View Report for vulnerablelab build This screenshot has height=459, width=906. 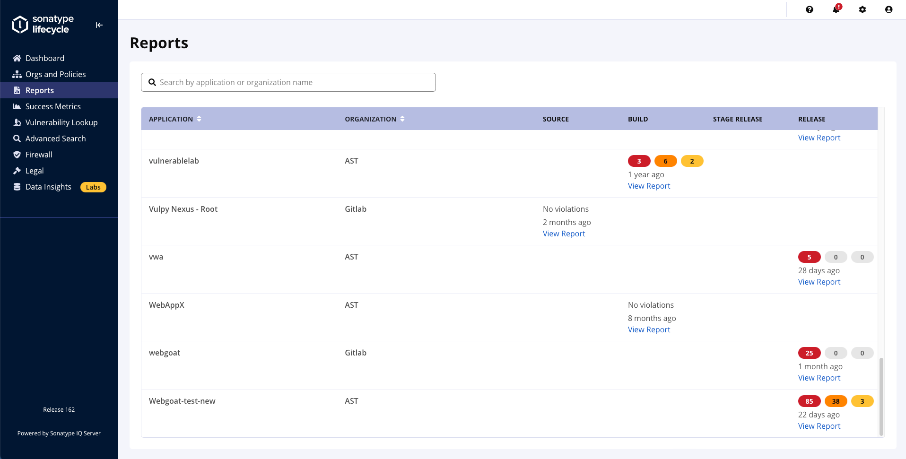point(649,186)
